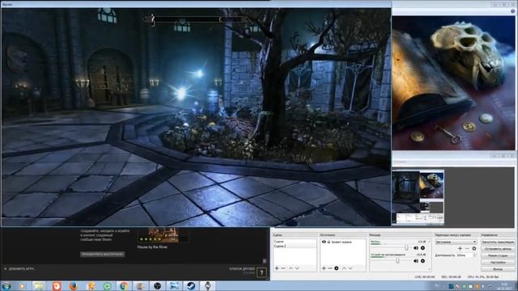The image size is (518, 291).
Task: Open transition properties gear
Action: [x=474, y=248]
